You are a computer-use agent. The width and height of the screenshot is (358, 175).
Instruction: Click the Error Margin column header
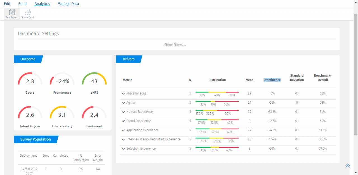pos(98,158)
